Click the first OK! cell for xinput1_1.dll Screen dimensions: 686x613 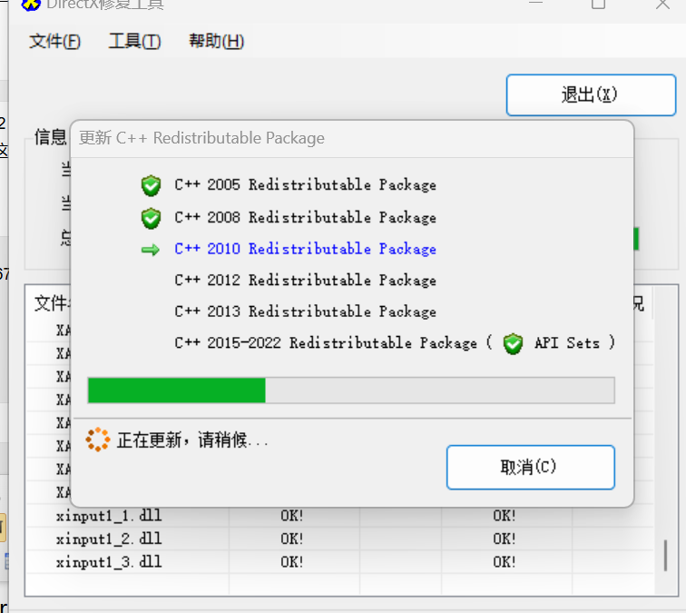[x=292, y=516]
